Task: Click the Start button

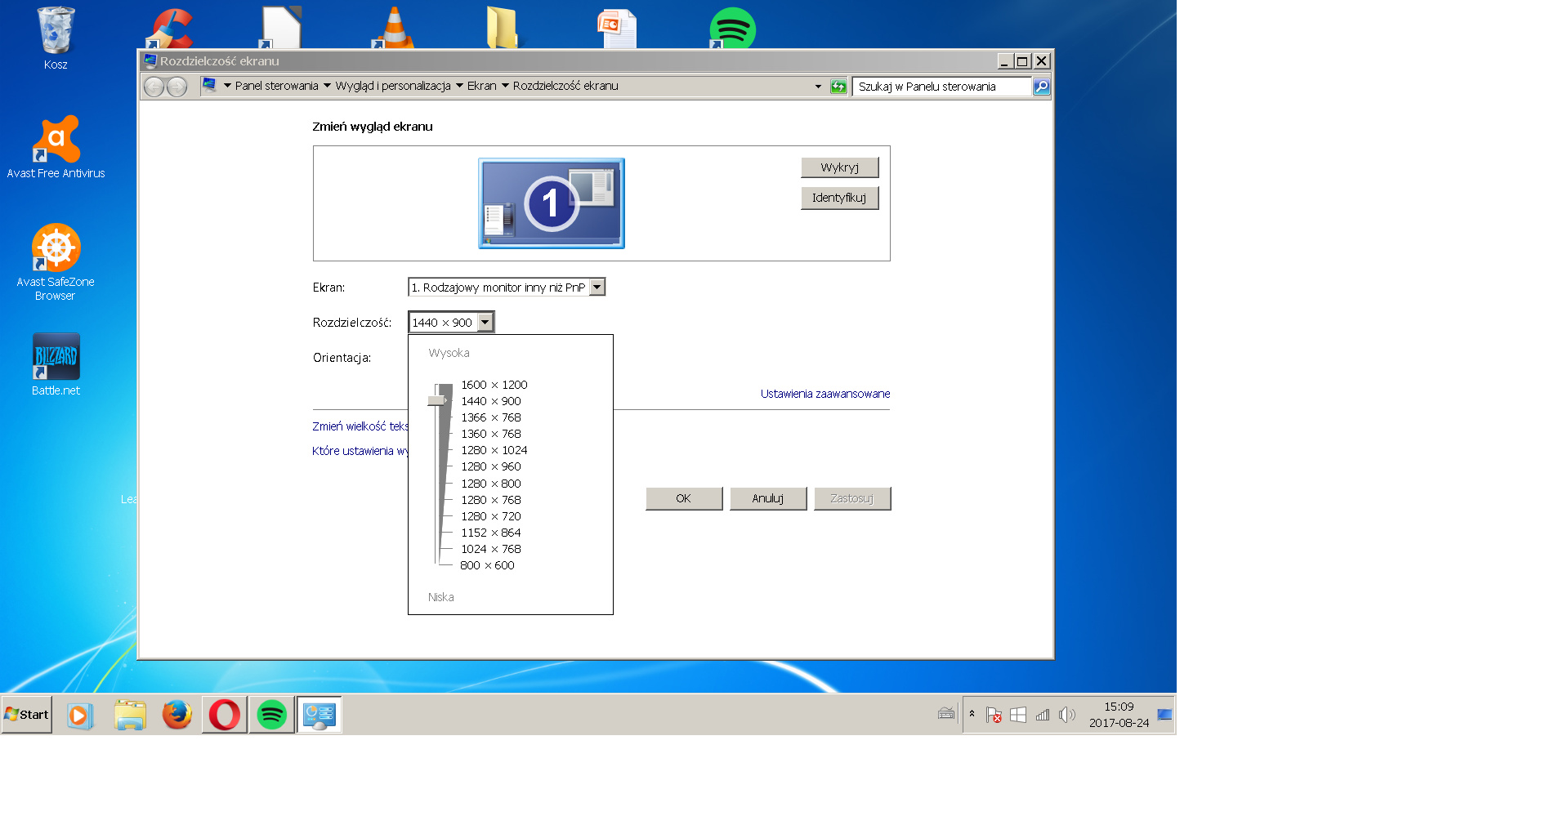Action: (27, 715)
